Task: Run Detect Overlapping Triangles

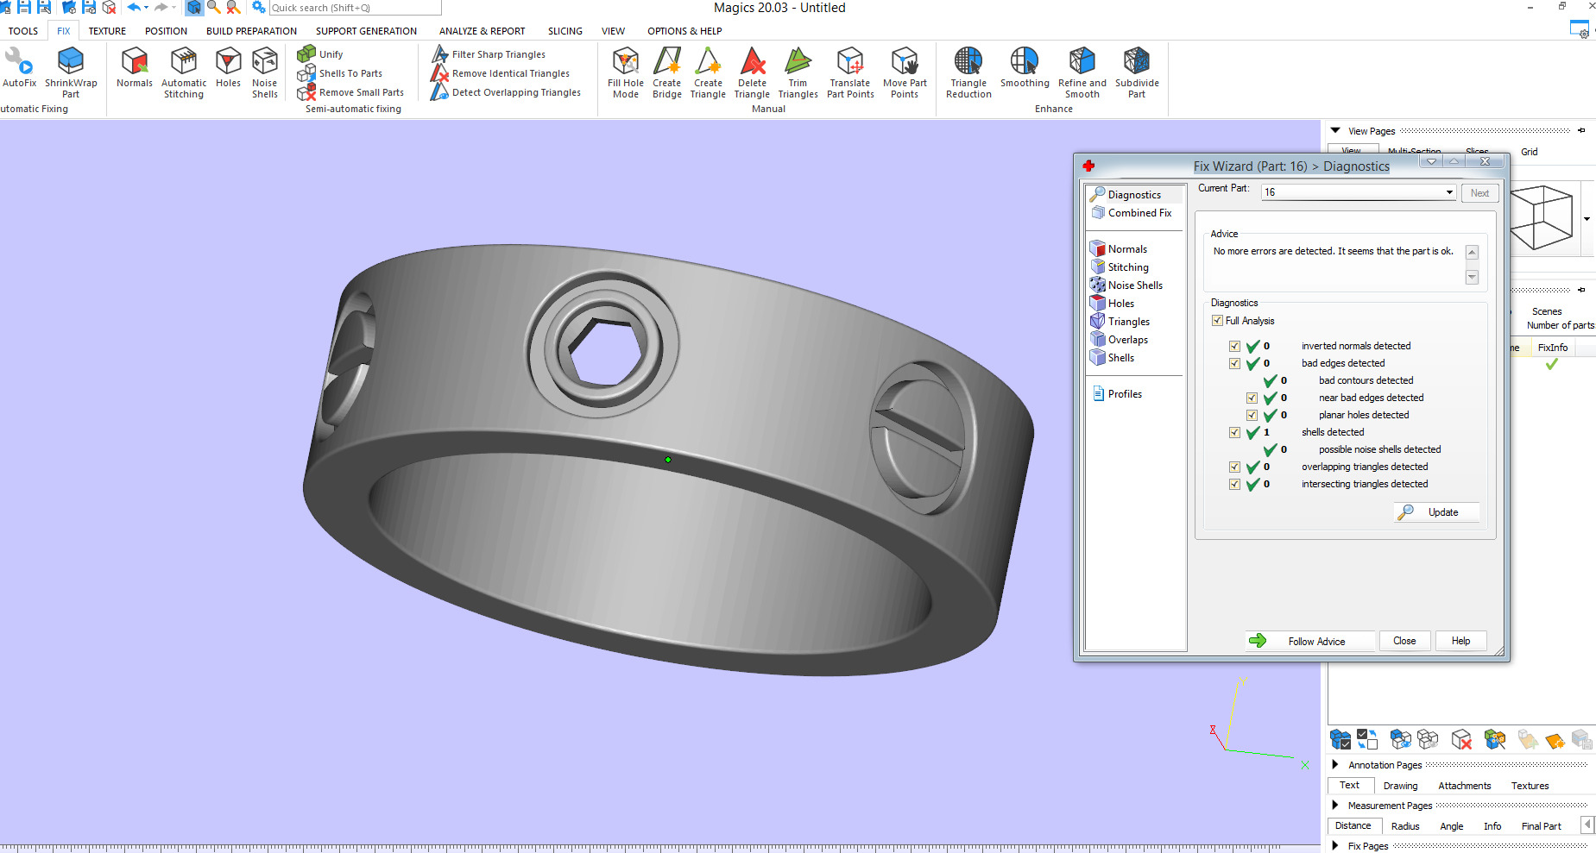Action: click(x=506, y=92)
